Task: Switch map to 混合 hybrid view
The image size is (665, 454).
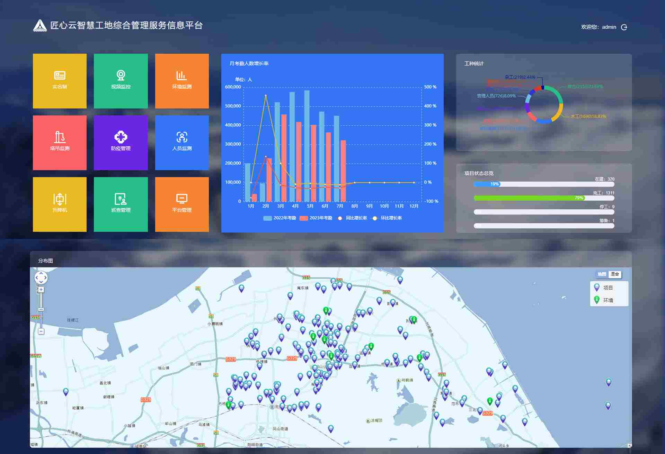Action: 615,274
